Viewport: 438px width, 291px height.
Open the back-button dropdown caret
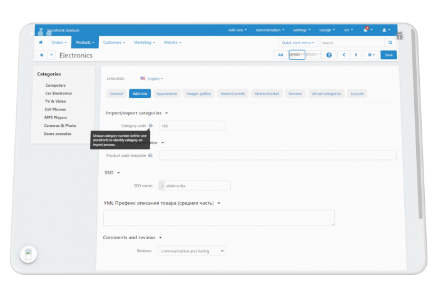pyautogui.click(x=51, y=55)
